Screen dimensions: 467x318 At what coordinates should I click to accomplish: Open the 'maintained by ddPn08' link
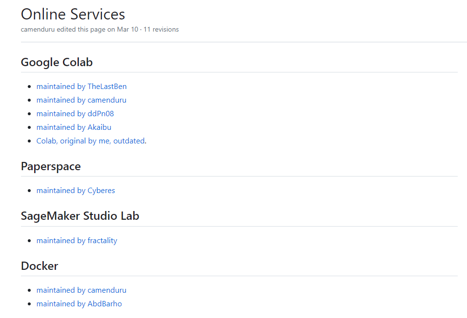click(x=75, y=114)
